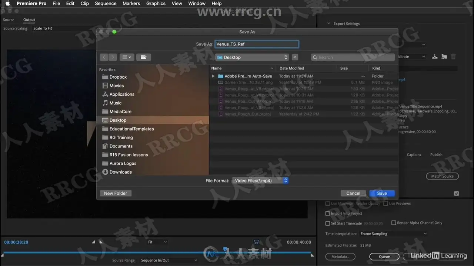Screen dimensions: 474x266
Task: Click the Match Source button
Action: 442,176
